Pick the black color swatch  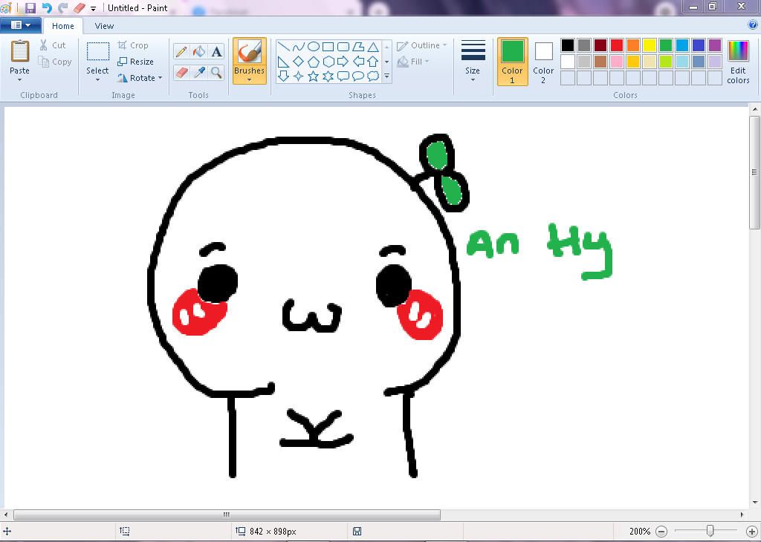(568, 45)
